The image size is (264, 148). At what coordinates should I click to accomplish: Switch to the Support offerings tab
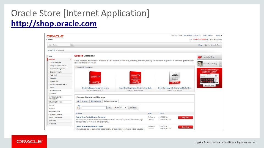tap(85, 101)
